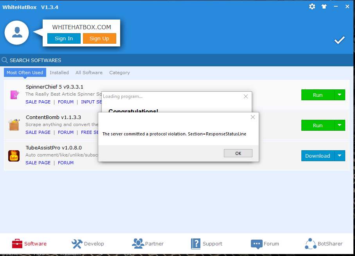Image resolution: width=355 pixels, height=256 pixels.
Task: Switch to the All Software tab
Action: pyautogui.click(x=89, y=73)
